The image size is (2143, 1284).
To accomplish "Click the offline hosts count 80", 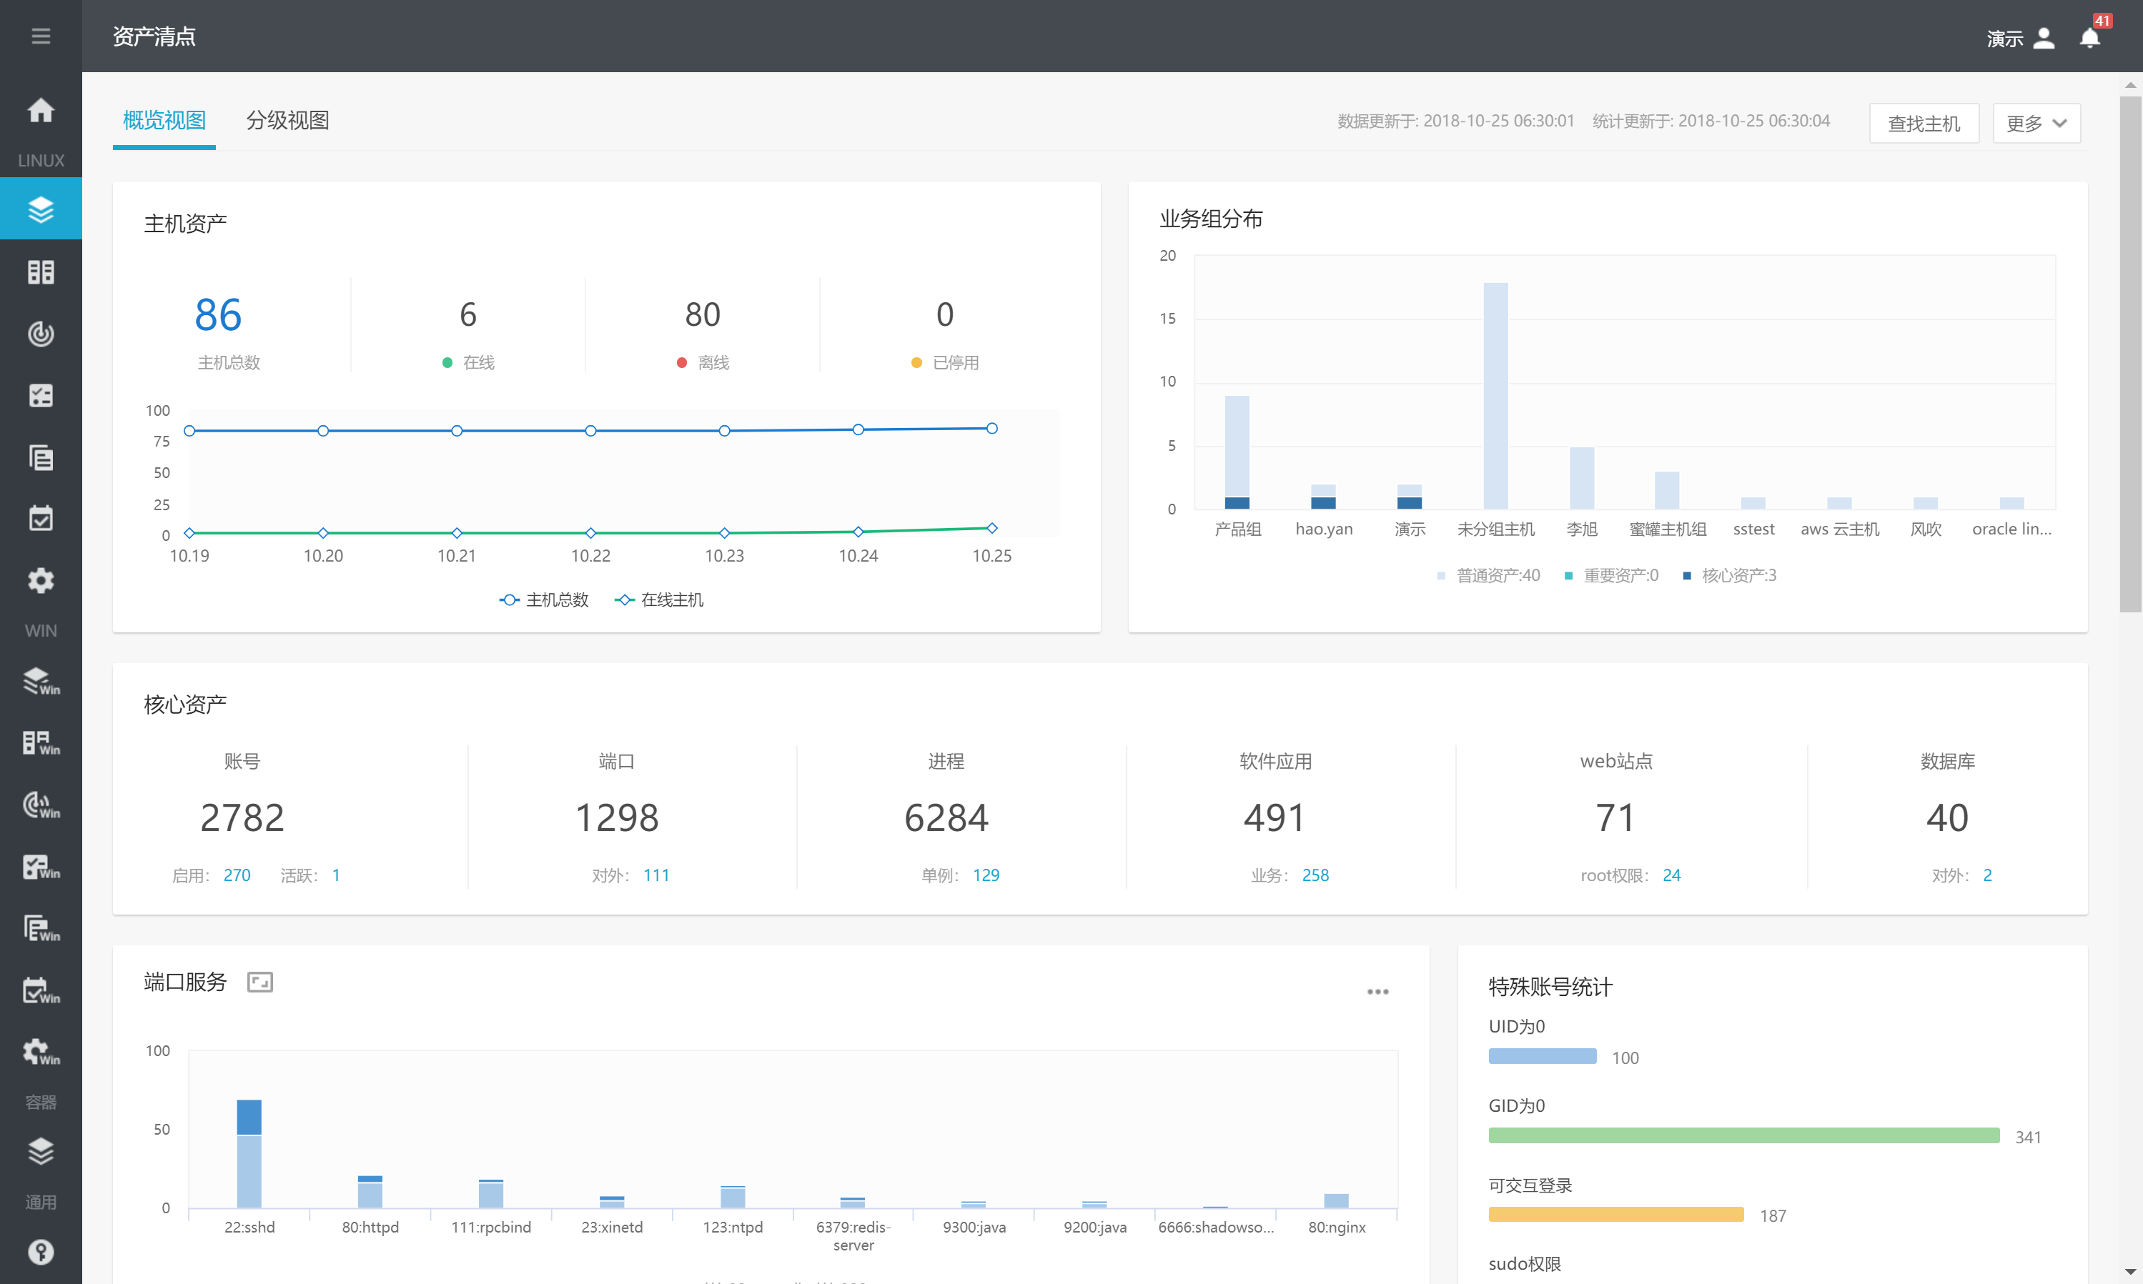I will pos(703,314).
